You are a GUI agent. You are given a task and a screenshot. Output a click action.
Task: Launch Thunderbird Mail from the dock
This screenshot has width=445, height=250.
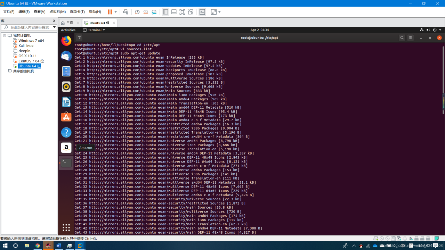tap(66, 56)
